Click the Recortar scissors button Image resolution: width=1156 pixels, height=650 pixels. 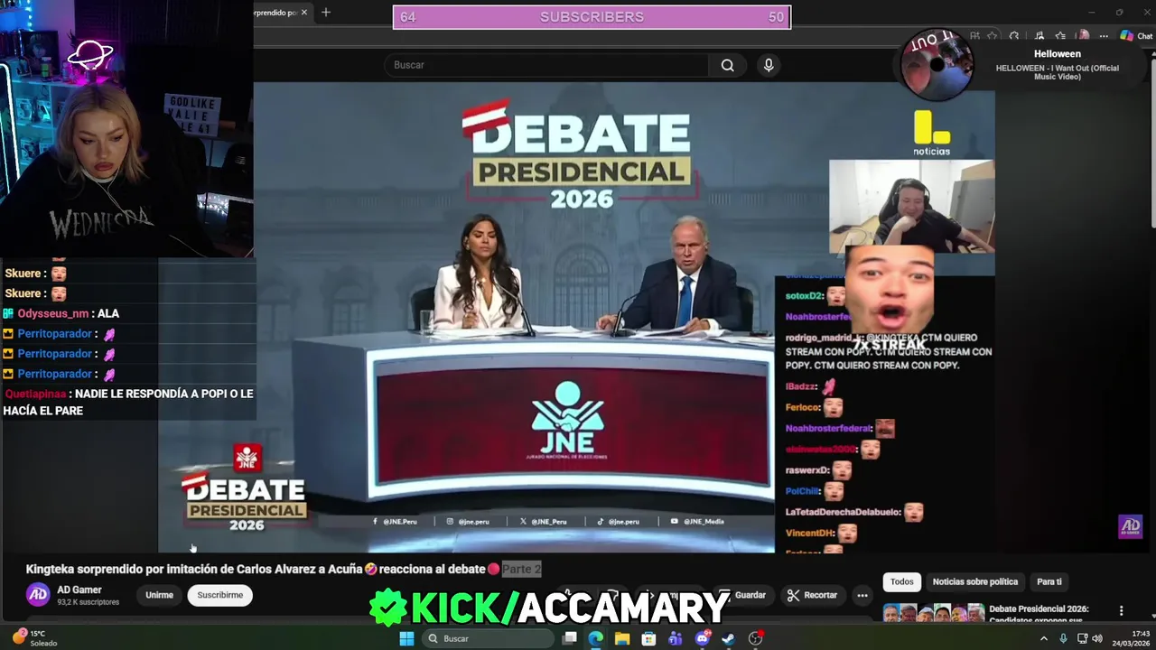tap(812, 595)
